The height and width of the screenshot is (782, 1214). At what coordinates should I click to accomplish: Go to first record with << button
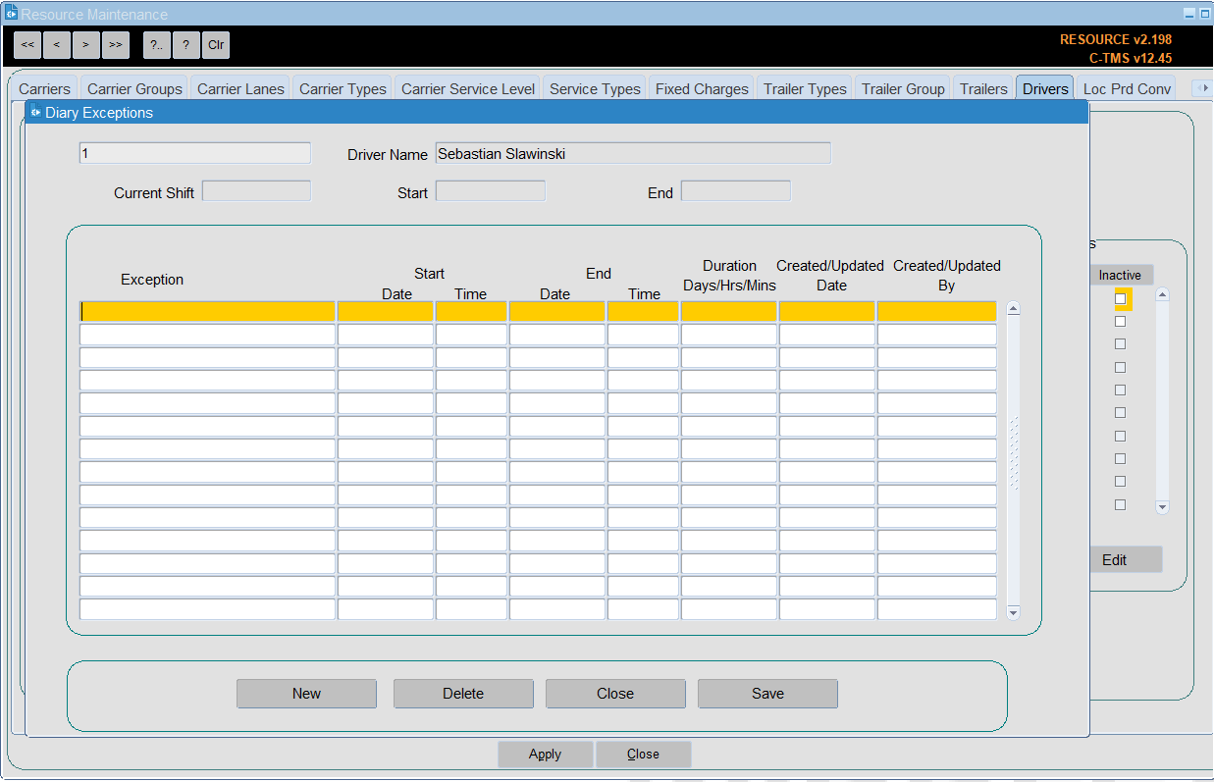(27, 45)
